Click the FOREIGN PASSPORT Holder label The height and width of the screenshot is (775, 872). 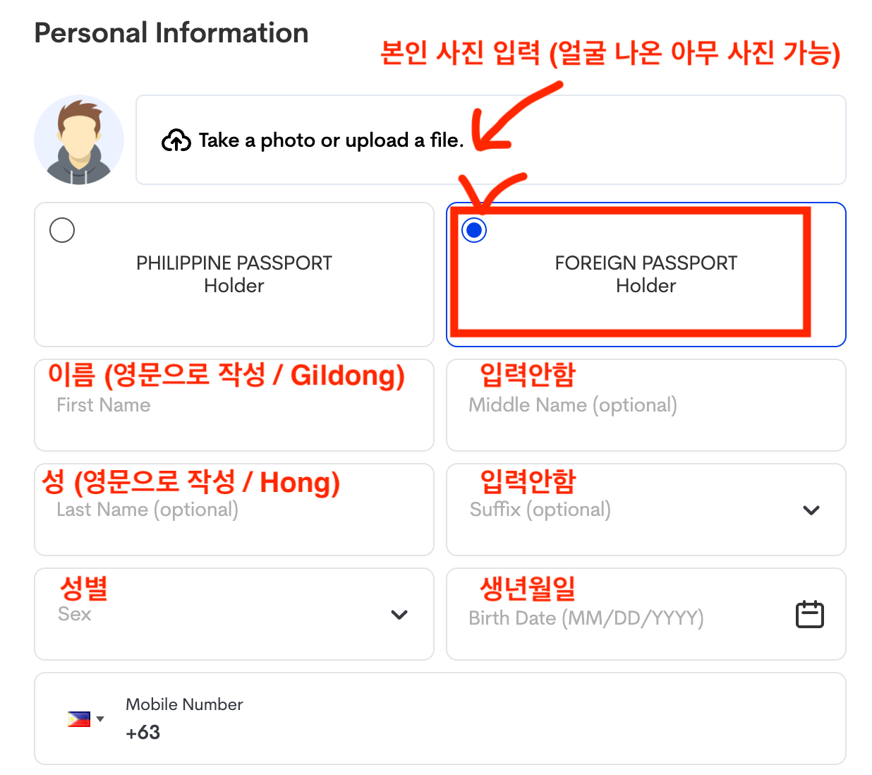pos(646,274)
